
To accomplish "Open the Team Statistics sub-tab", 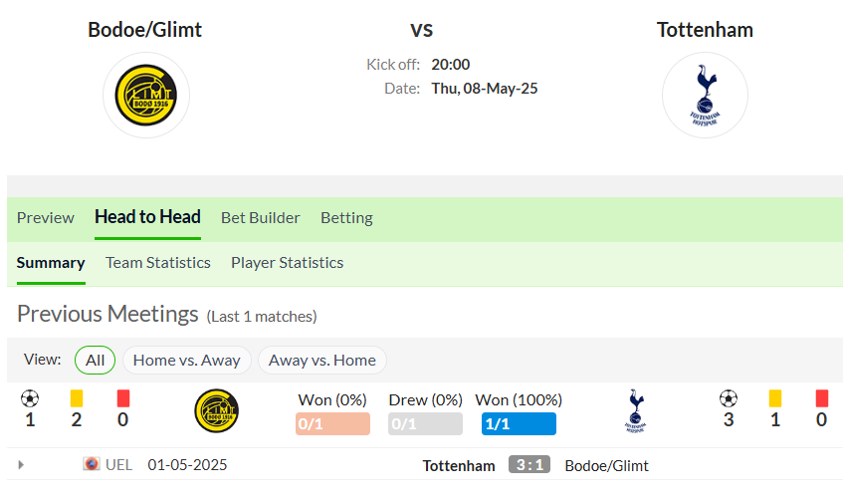I will point(158,263).
